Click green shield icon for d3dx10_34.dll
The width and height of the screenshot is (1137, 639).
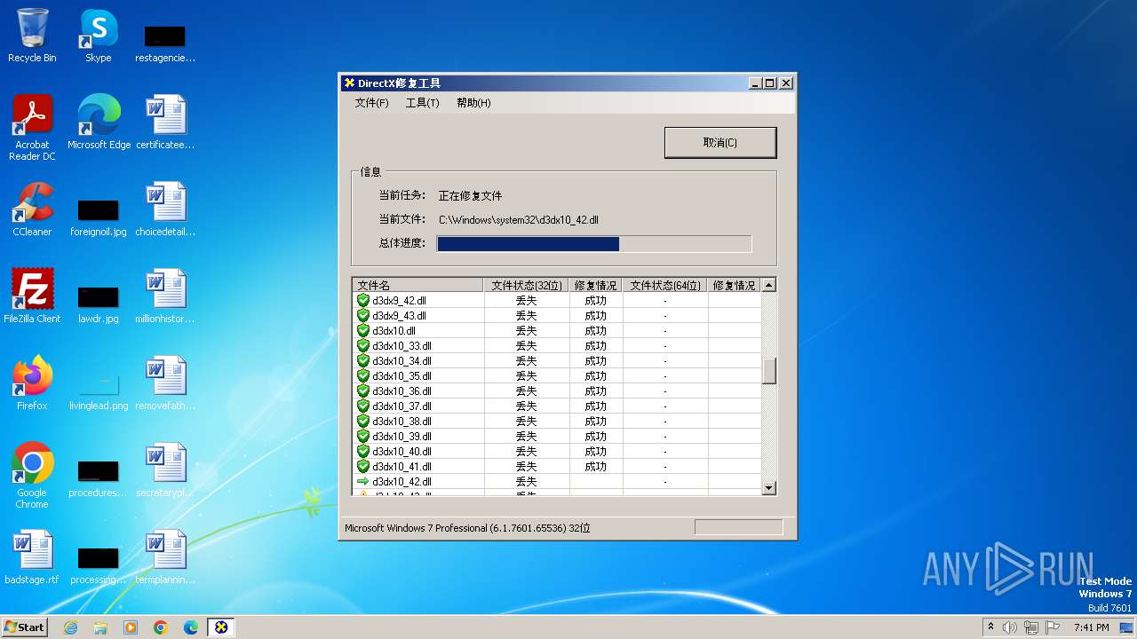click(x=363, y=361)
